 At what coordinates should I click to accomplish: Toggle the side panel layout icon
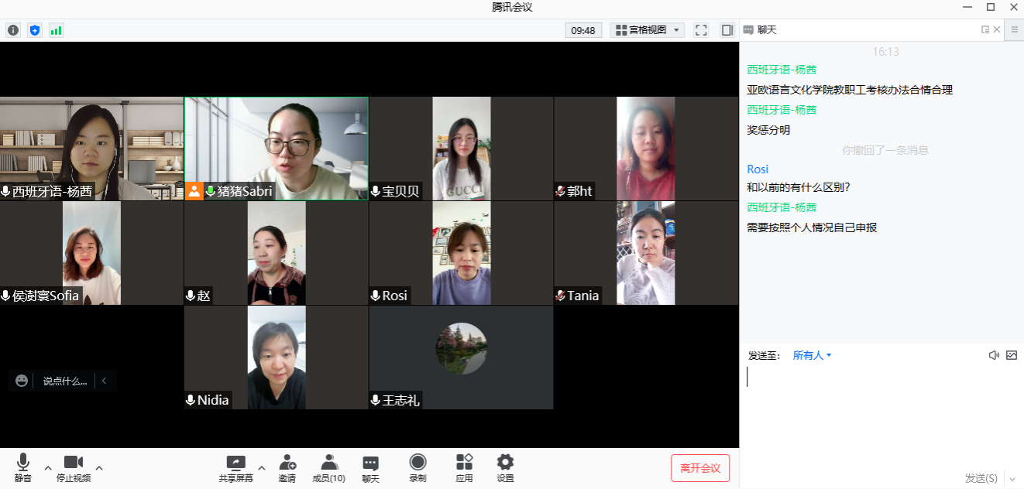click(727, 30)
